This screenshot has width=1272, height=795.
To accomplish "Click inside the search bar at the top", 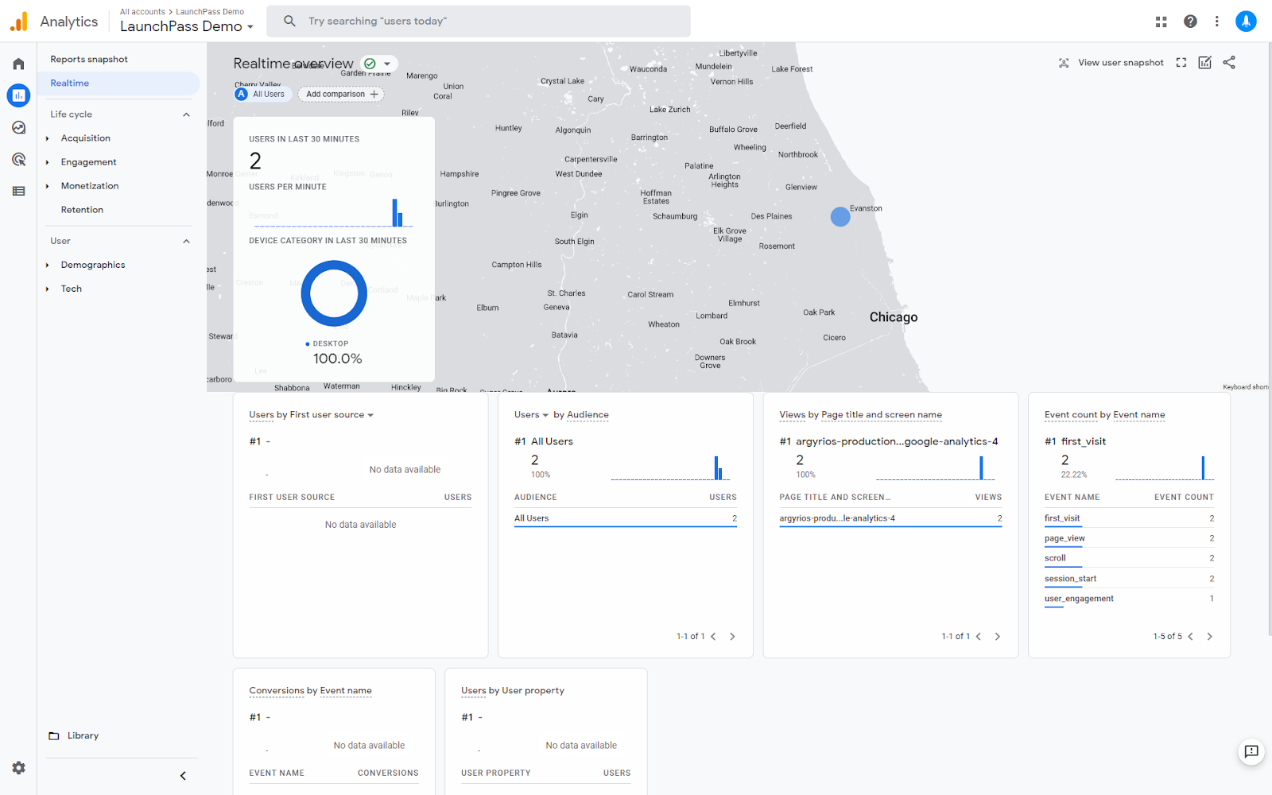I will pyautogui.click(x=477, y=21).
